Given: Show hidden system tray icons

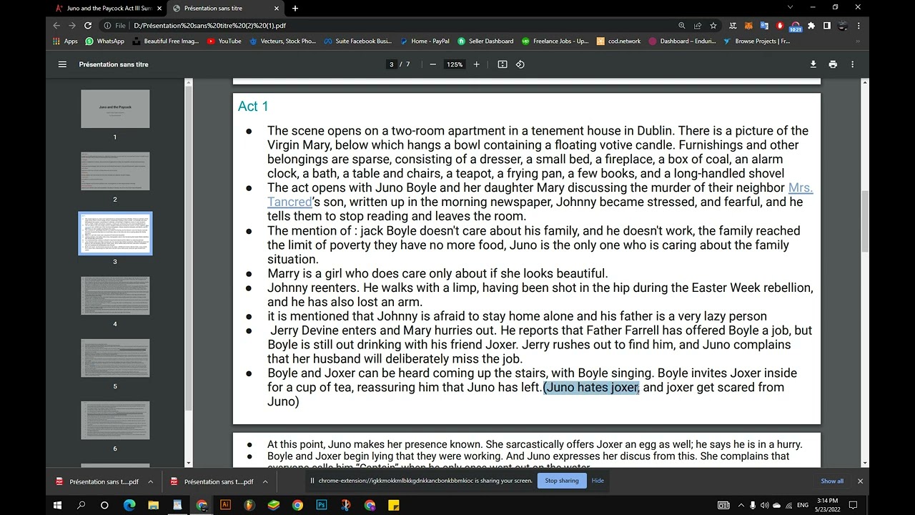Looking at the screenshot, I should click(741, 505).
